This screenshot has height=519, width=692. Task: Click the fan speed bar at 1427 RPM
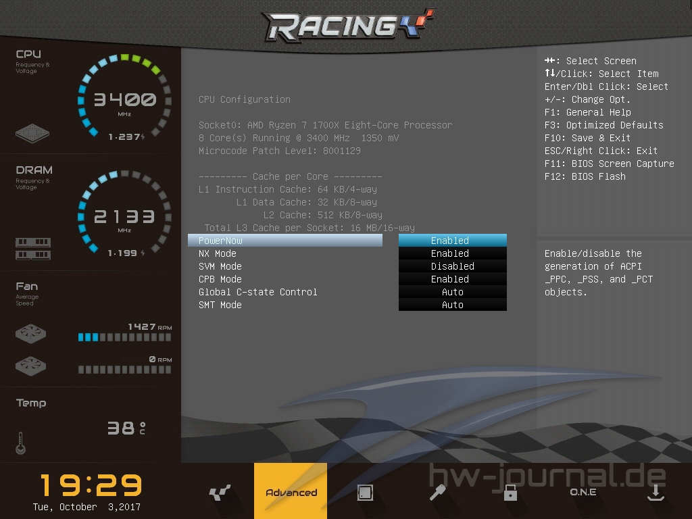coord(124,337)
